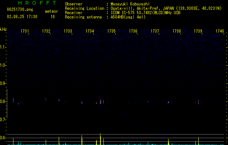Click the 0.8 kHz frequency label

3,101
